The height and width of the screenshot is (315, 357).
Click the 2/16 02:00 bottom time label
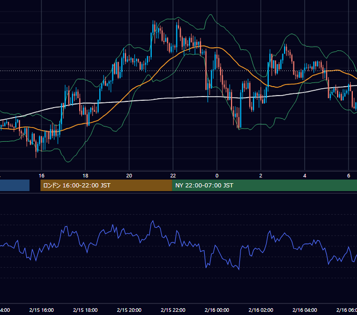click(x=261, y=310)
